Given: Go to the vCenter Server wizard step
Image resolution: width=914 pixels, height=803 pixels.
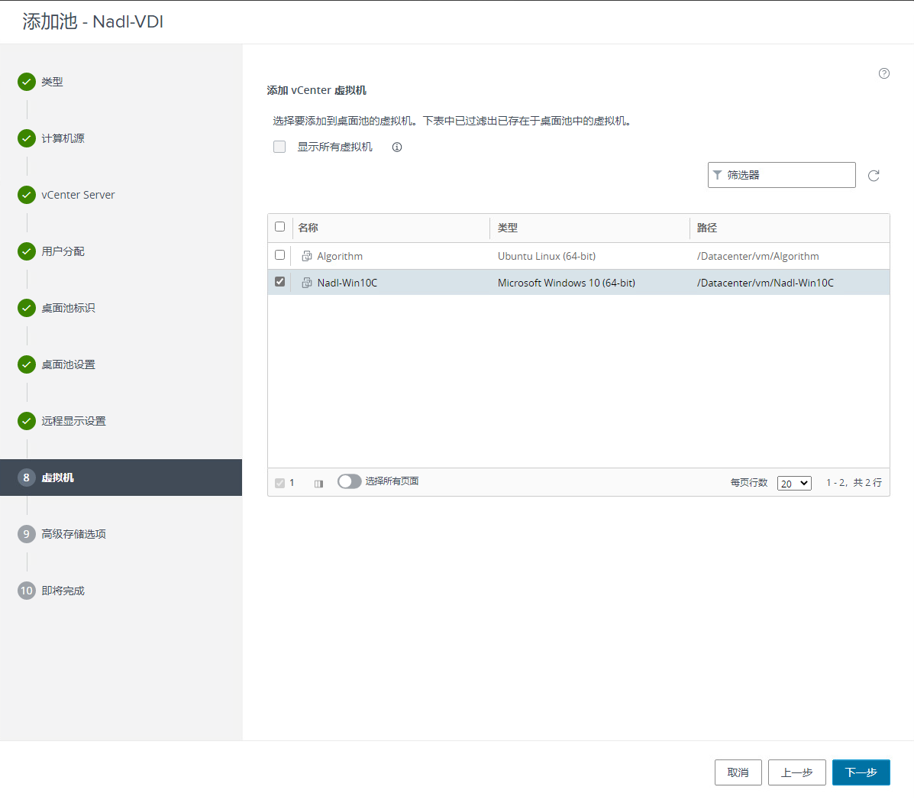Looking at the screenshot, I should (x=78, y=195).
